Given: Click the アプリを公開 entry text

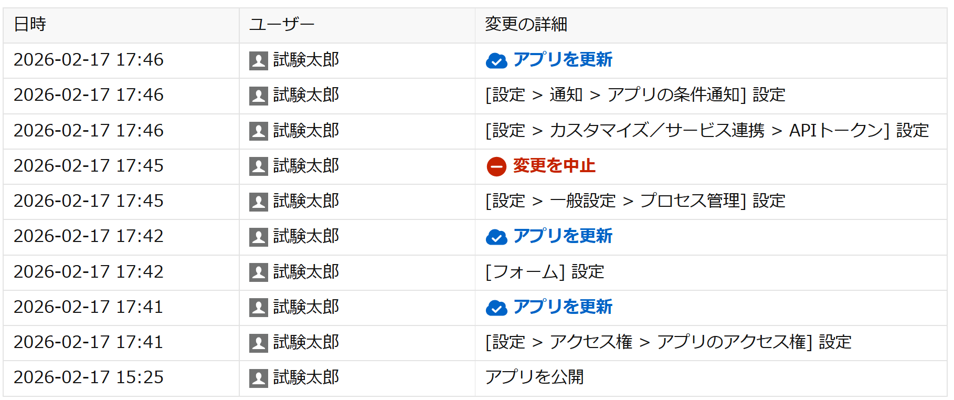Looking at the screenshot, I should coord(534,377).
